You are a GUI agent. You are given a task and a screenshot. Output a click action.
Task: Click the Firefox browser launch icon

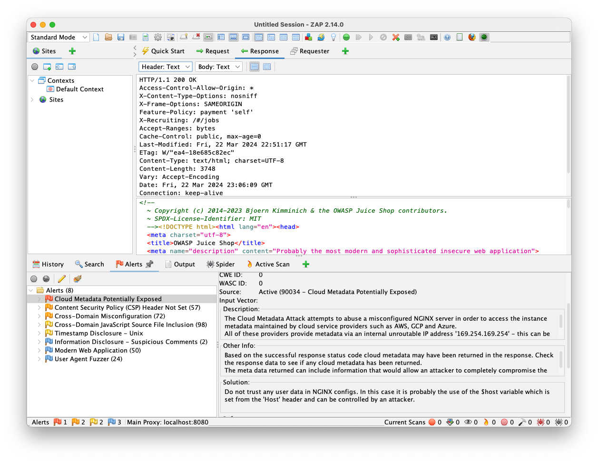(x=471, y=37)
